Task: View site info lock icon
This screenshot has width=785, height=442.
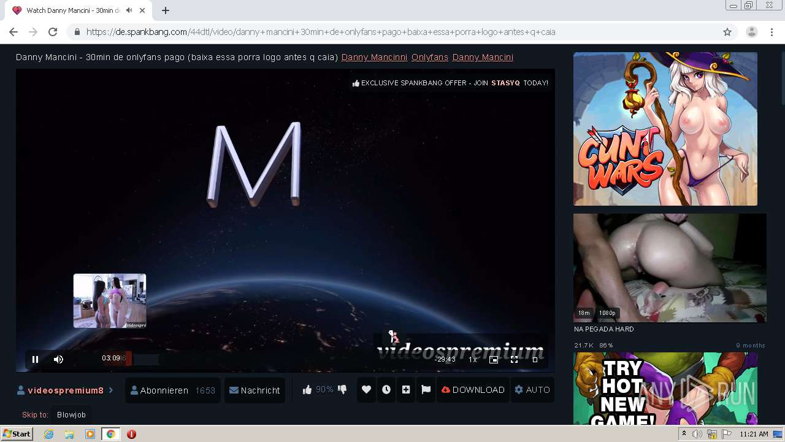Action: tap(77, 32)
